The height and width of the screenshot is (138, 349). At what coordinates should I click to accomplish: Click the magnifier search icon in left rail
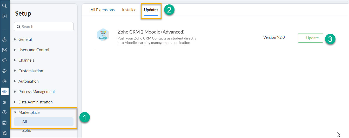point(4,6)
